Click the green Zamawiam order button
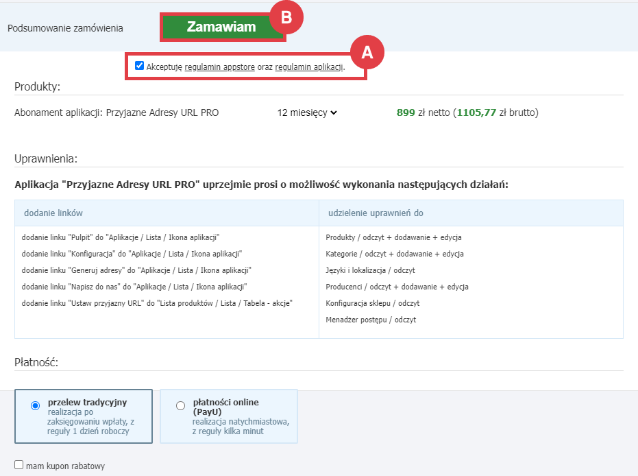 (x=222, y=27)
